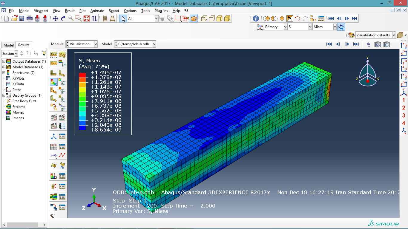Image resolution: width=408 pixels, height=229 pixels.
Task: Click the Field Output Dialog icon beside Primary
Action: coord(260,27)
